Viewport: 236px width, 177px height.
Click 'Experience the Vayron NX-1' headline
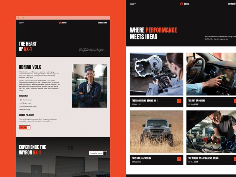[32, 150]
